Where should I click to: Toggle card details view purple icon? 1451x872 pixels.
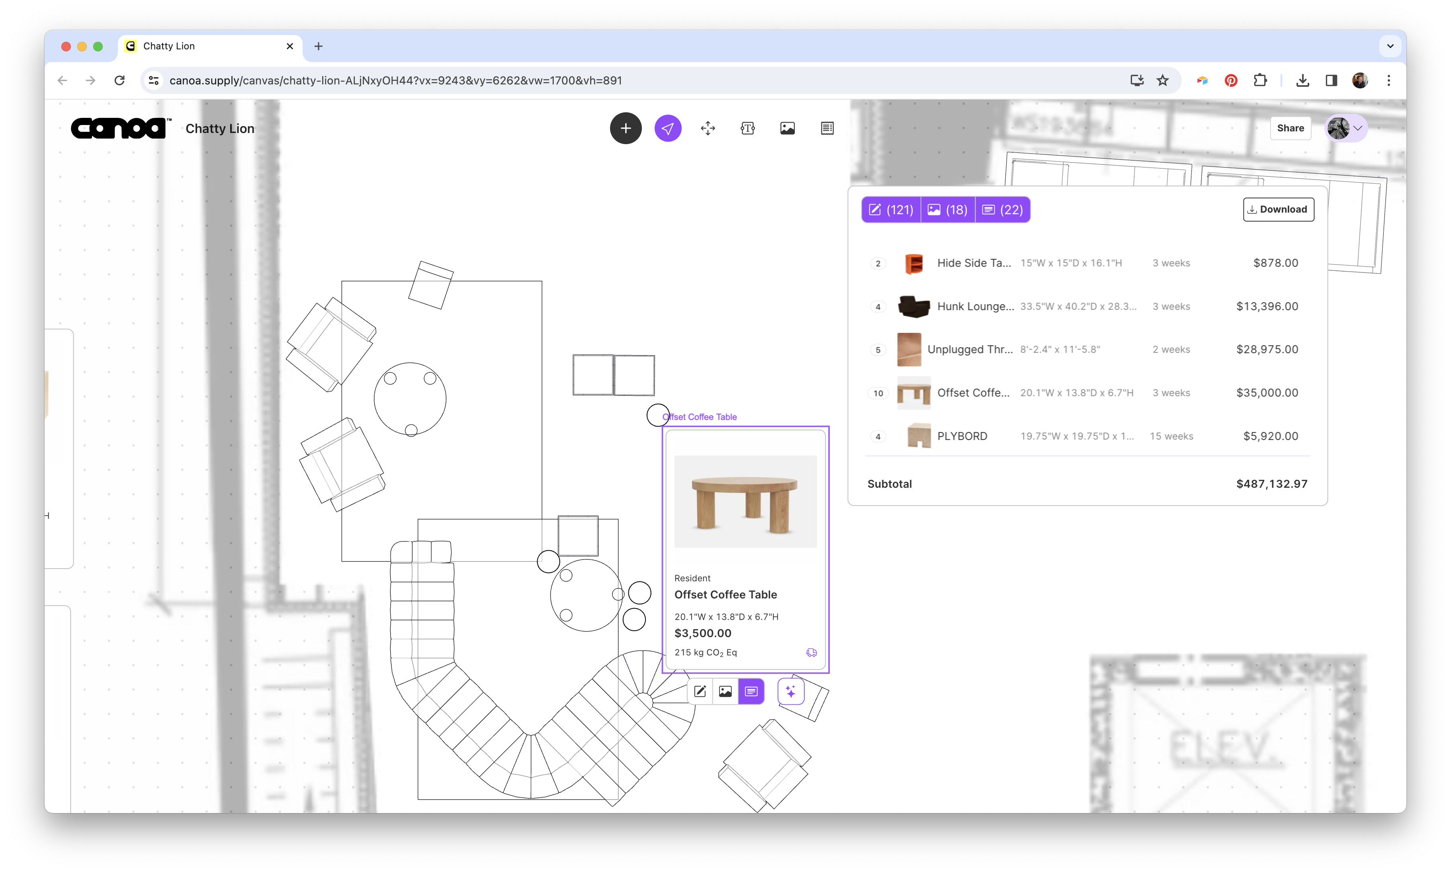coord(751,691)
